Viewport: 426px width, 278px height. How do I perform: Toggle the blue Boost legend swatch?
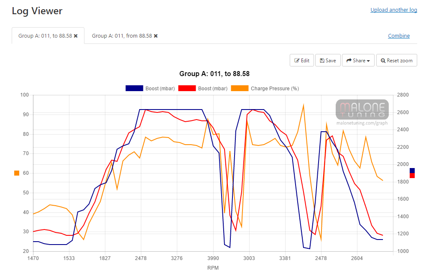[134, 88]
